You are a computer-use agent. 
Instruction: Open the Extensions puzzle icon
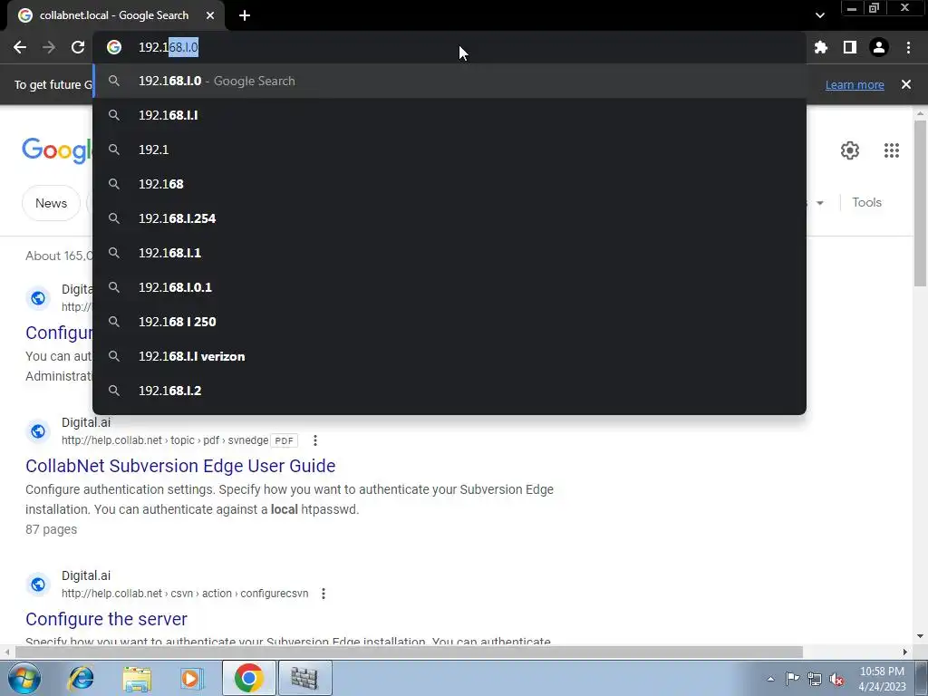[x=821, y=47]
